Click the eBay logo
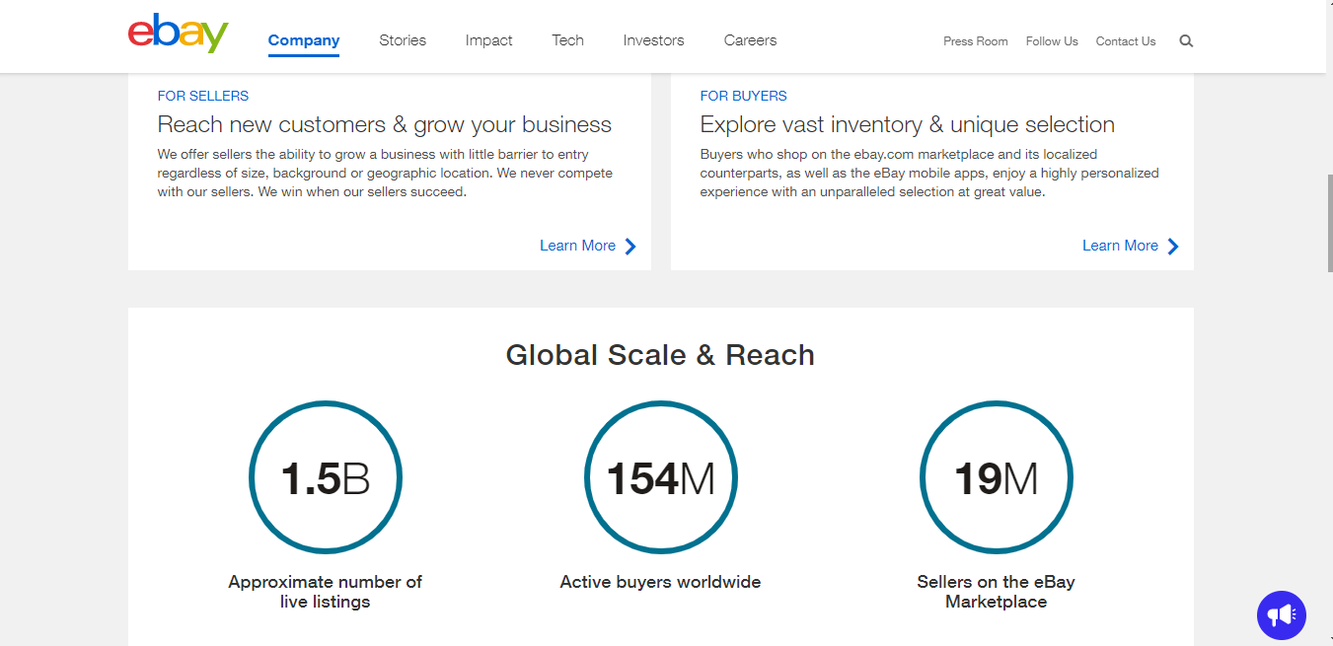 pyautogui.click(x=179, y=35)
